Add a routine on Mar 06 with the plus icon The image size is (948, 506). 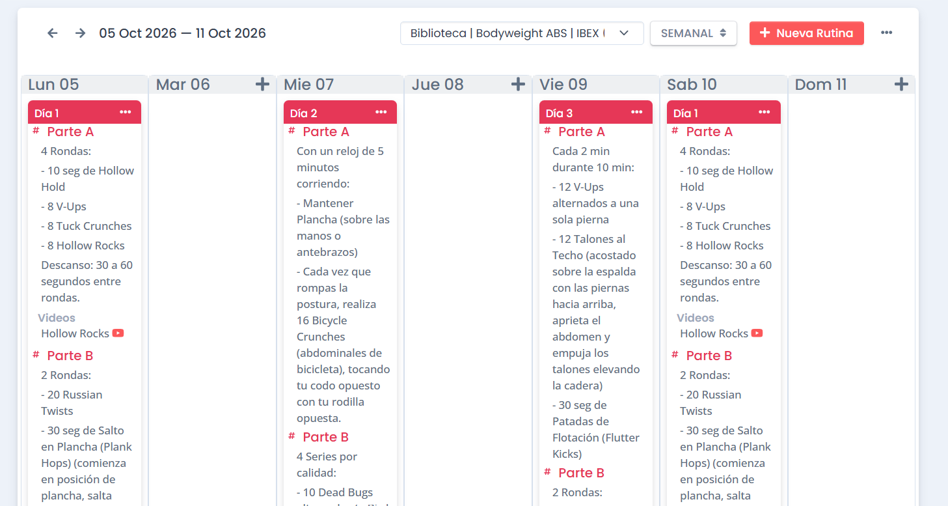262,85
